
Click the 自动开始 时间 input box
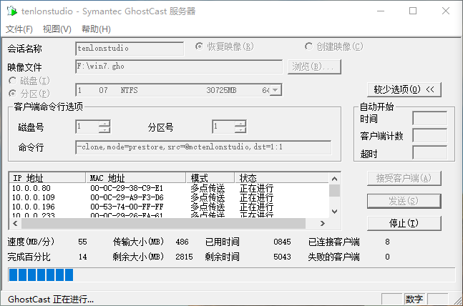pos(430,119)
